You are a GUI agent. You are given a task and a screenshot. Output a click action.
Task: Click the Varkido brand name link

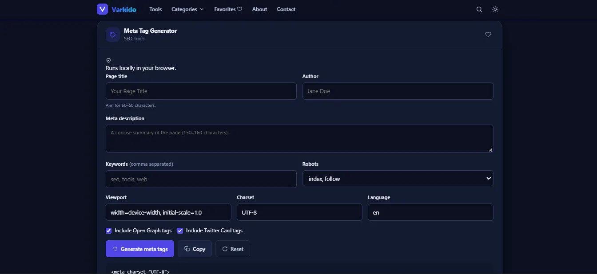click(124, 9)
